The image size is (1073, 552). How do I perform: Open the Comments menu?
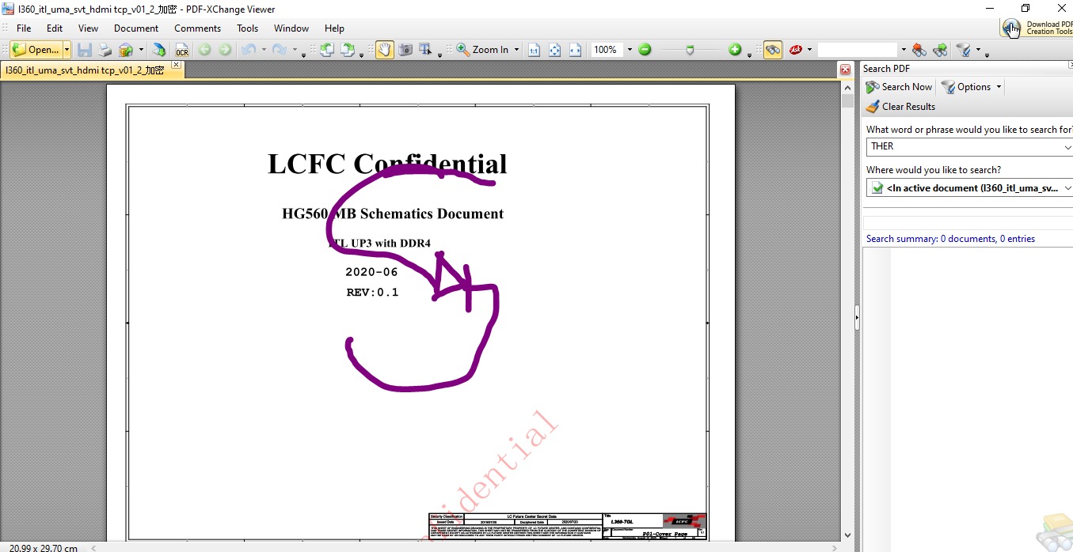coord(198,28)
